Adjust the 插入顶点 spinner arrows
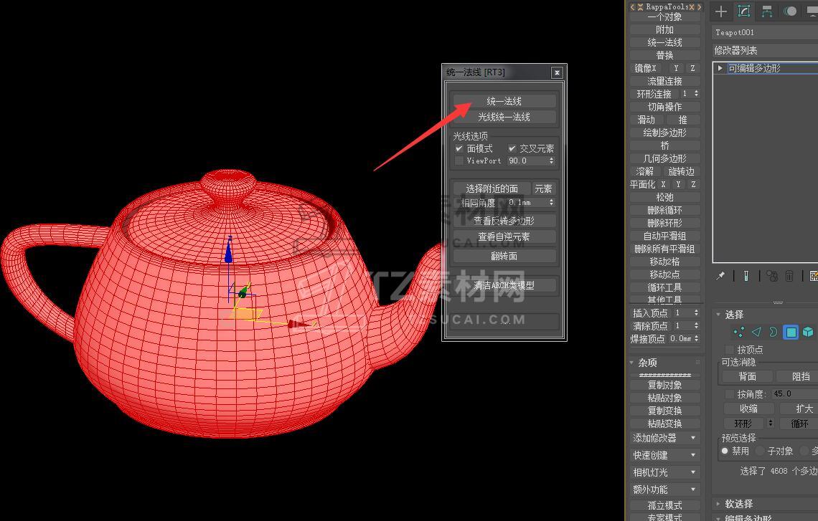The height and width of the screenshot is (521, 818). (x=696, y=312)
